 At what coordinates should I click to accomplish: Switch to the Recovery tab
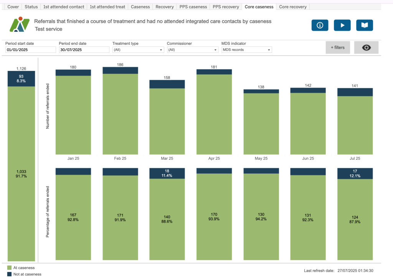click(164, 7)
